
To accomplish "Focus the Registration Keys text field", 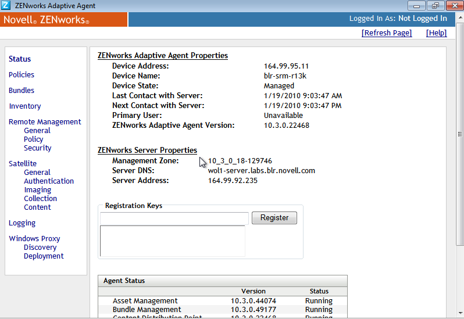I will pos(174,218).
